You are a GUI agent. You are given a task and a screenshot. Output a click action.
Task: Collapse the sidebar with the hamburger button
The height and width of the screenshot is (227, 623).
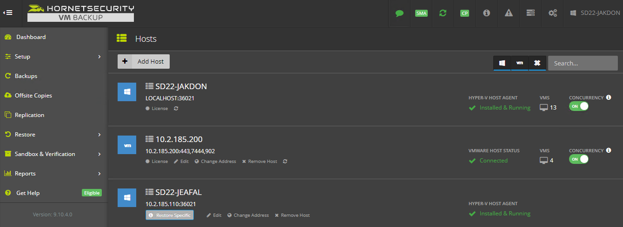pos(8,13)
